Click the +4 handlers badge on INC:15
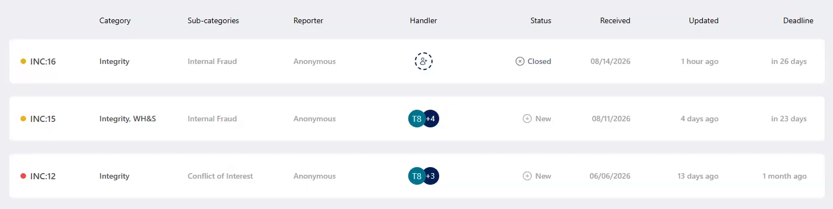The width and height of the screenshot is (833, 209). pos(431,119)
